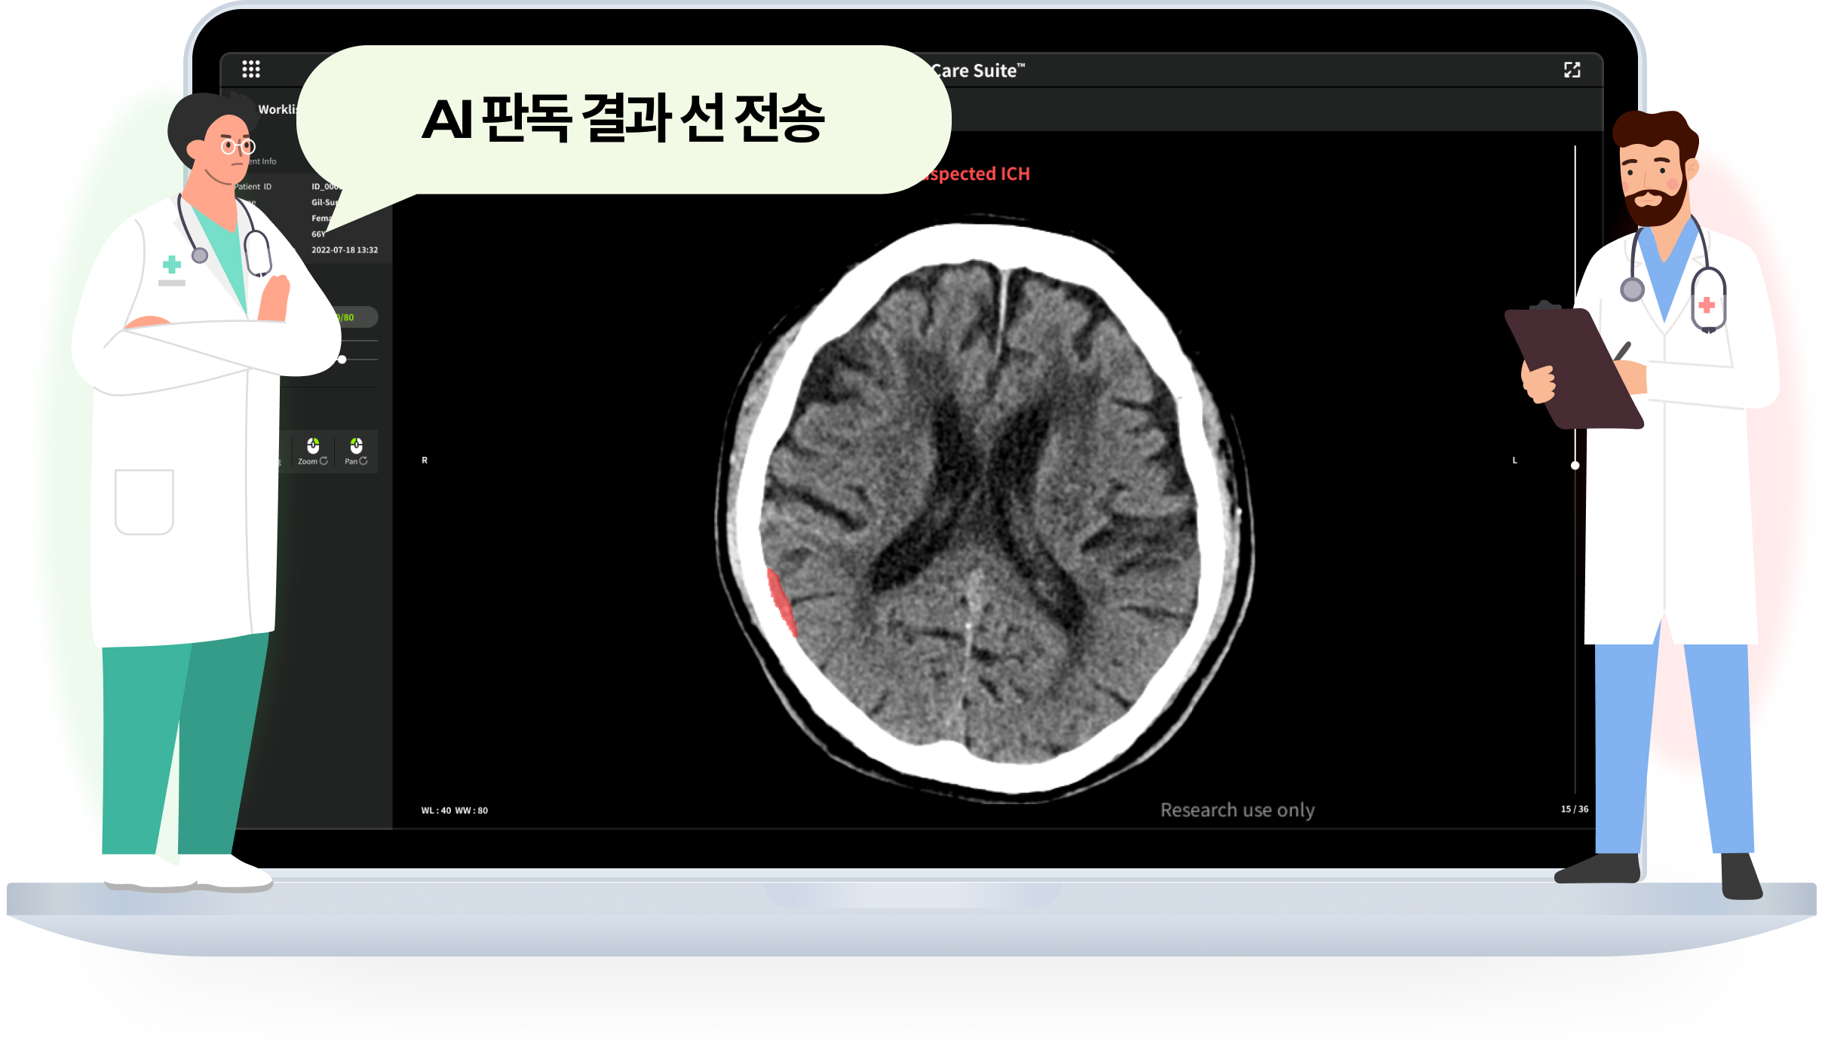
Task: Click the Patient ID label
Action: (x=253, y=186)
